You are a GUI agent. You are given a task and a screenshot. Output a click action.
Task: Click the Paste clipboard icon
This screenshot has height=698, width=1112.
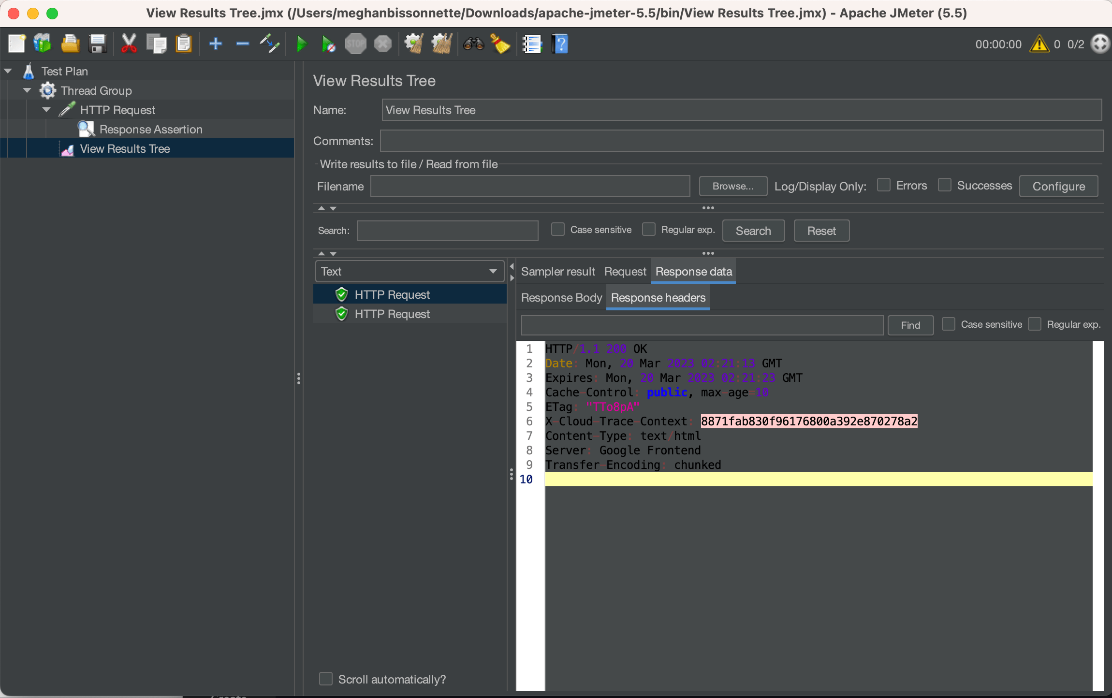click(x=184, y=44)
